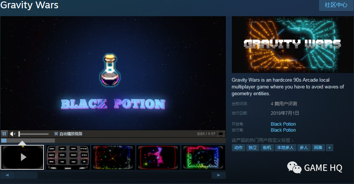This screenshot has height=184, width=354.
Task: Select the trailer video thumbnail
Action: click(x=22, y=157)
